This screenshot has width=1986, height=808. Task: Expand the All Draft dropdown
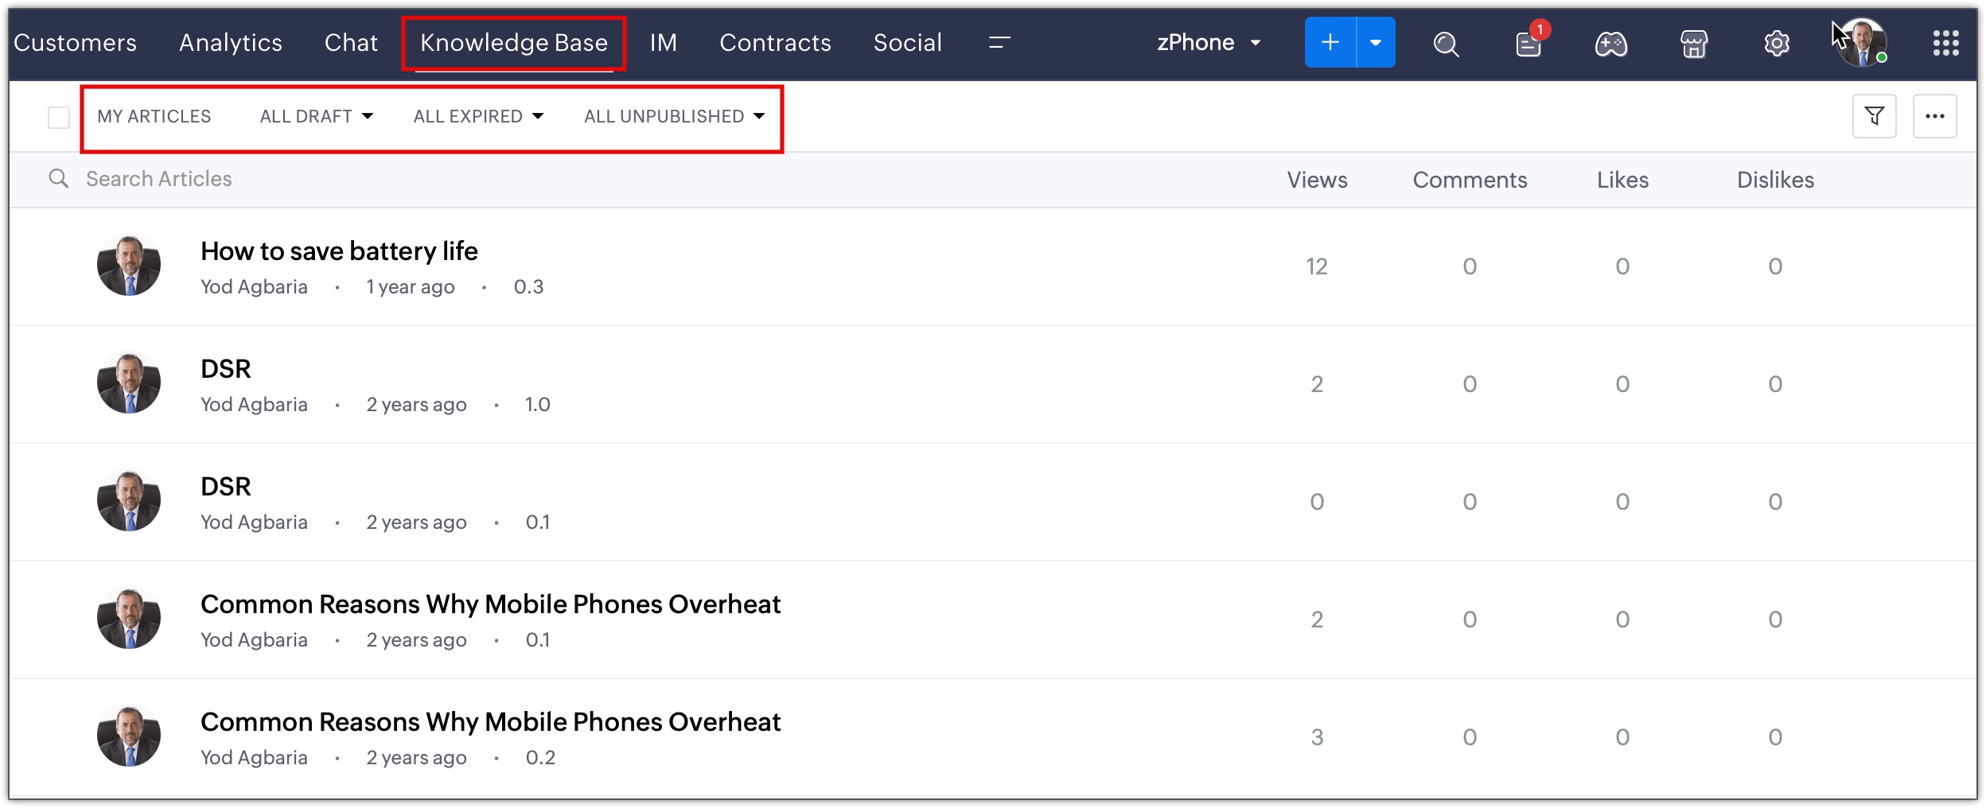tap(316, 117)
